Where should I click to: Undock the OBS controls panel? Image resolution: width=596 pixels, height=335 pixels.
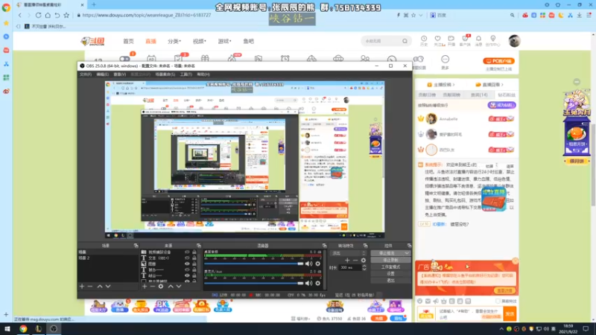(x=409, y=246)
